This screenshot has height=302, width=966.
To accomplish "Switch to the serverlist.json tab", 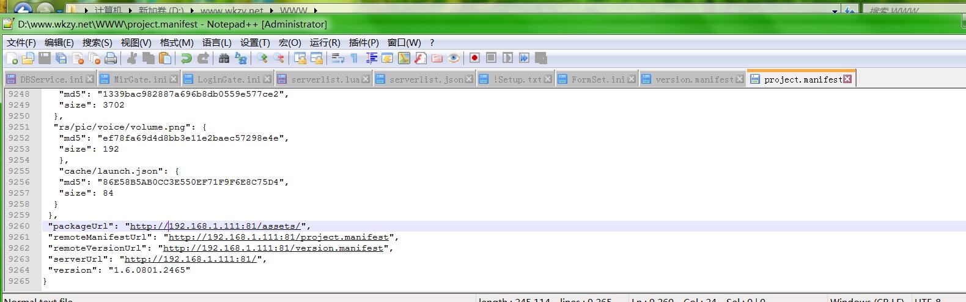I will pos(426,79).
